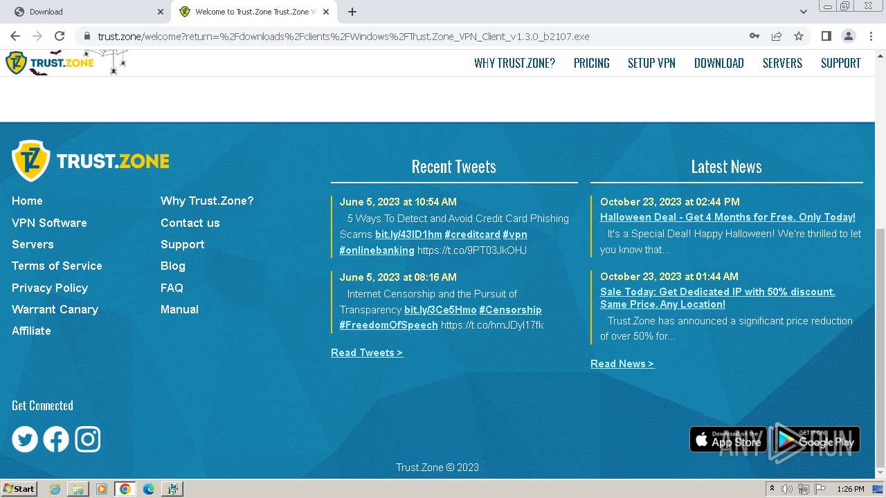Viewport: 886px width, 498px height.
Task: Launch Microsoft Edge from the taskbar
Action: [149, 489]
